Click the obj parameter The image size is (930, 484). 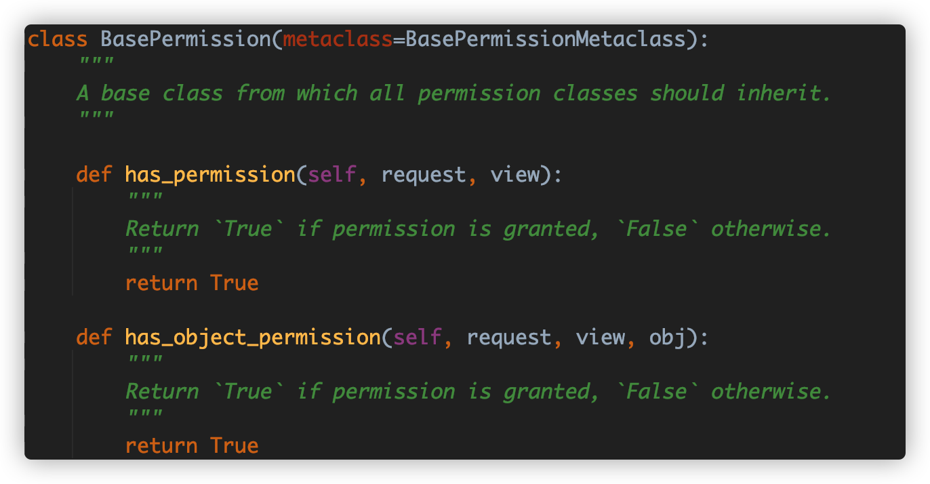click(x=668, y=338)
